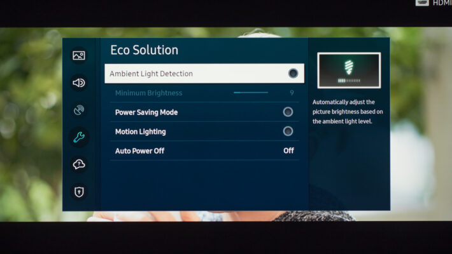Click the Eco Solution heading
452x254 pixels.
144,50
